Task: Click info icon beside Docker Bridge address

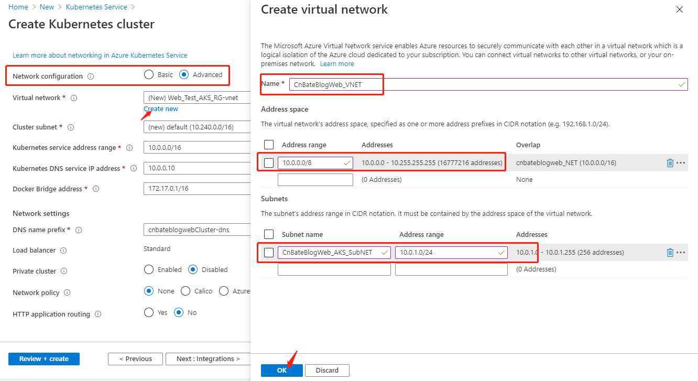Action: coord(96,189)
